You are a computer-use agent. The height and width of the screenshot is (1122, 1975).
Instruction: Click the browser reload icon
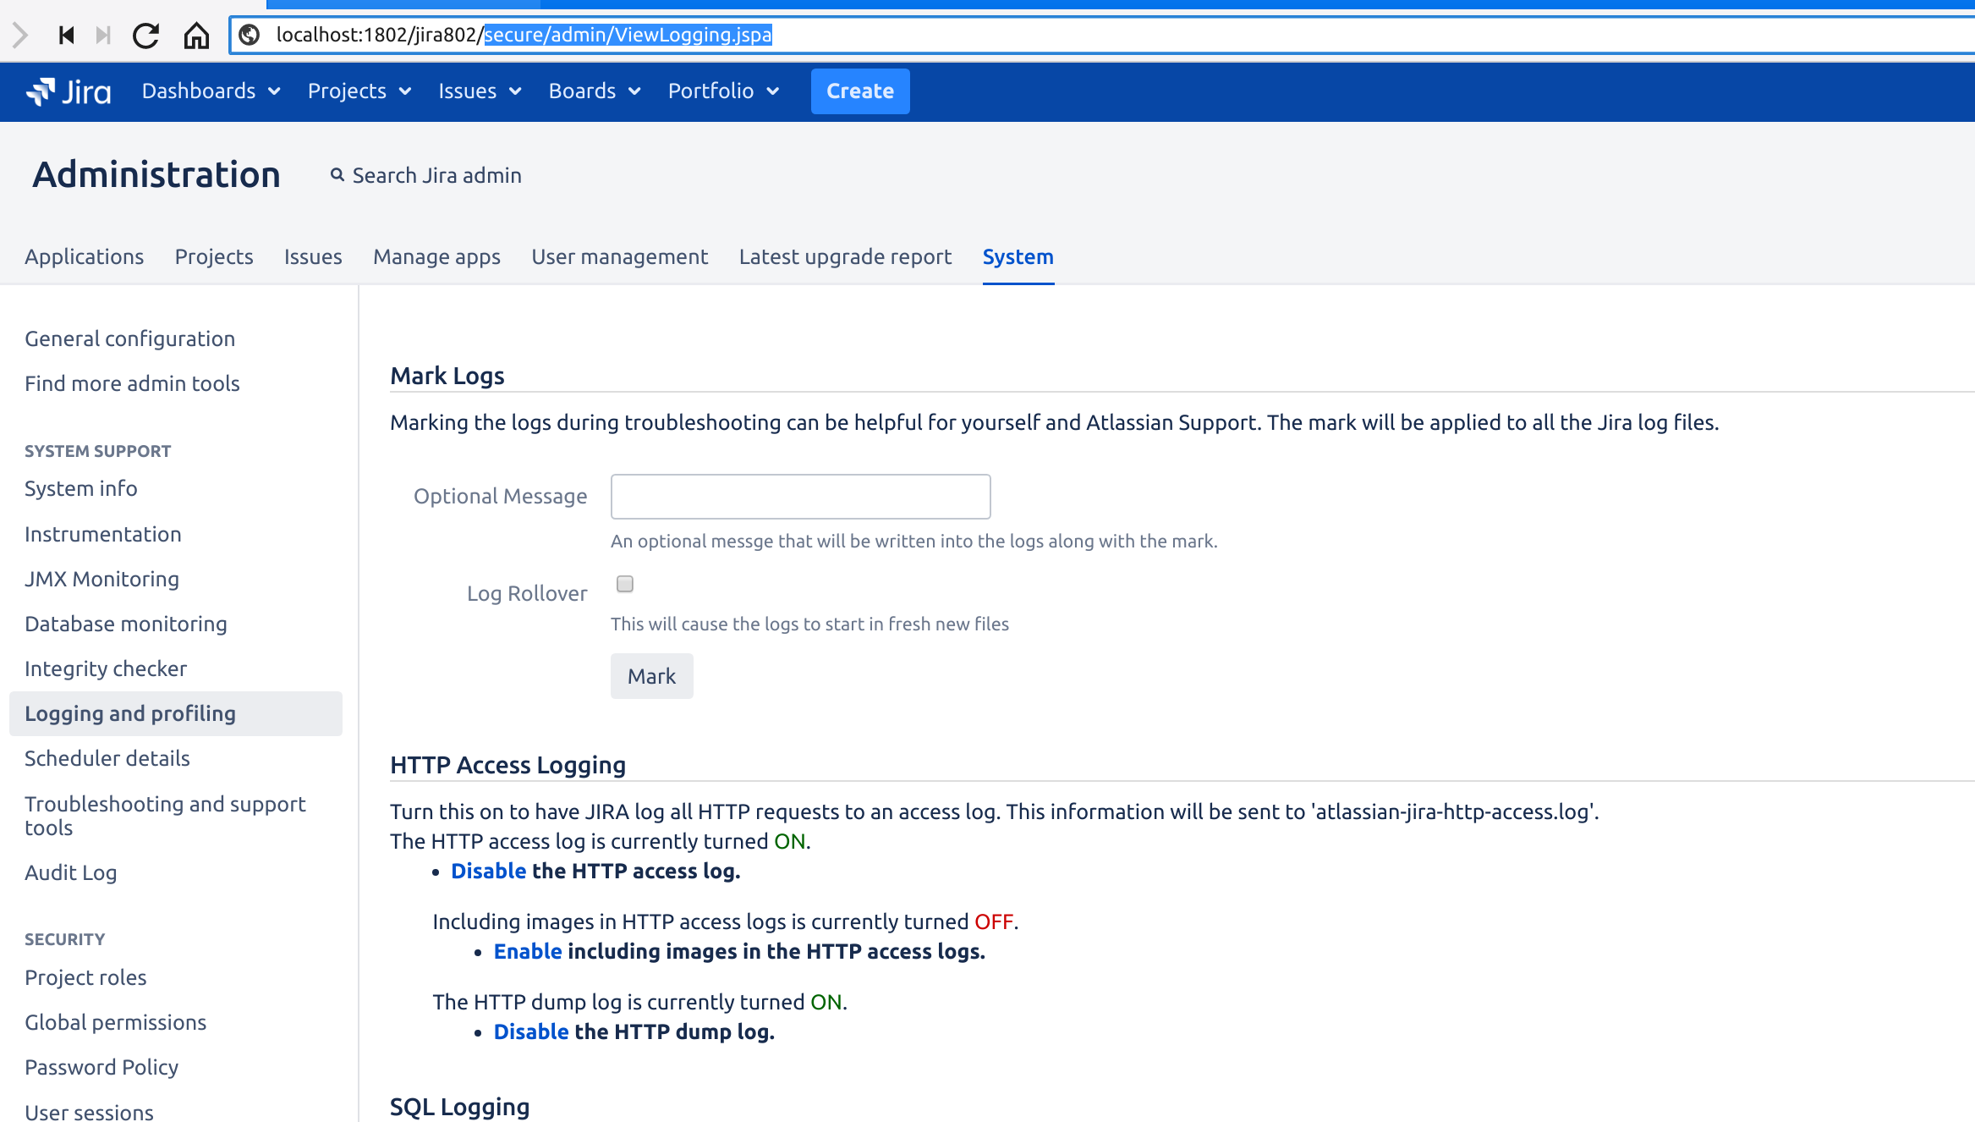pyautogui.click(x=145, y=36)
